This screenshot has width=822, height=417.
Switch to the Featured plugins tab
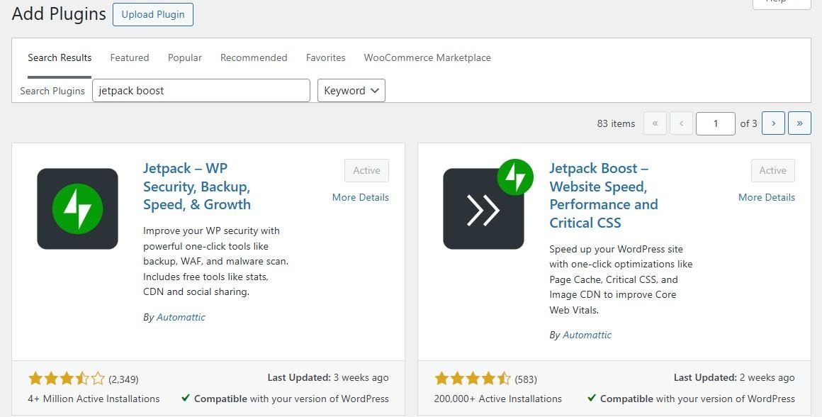tap(129, 57)
